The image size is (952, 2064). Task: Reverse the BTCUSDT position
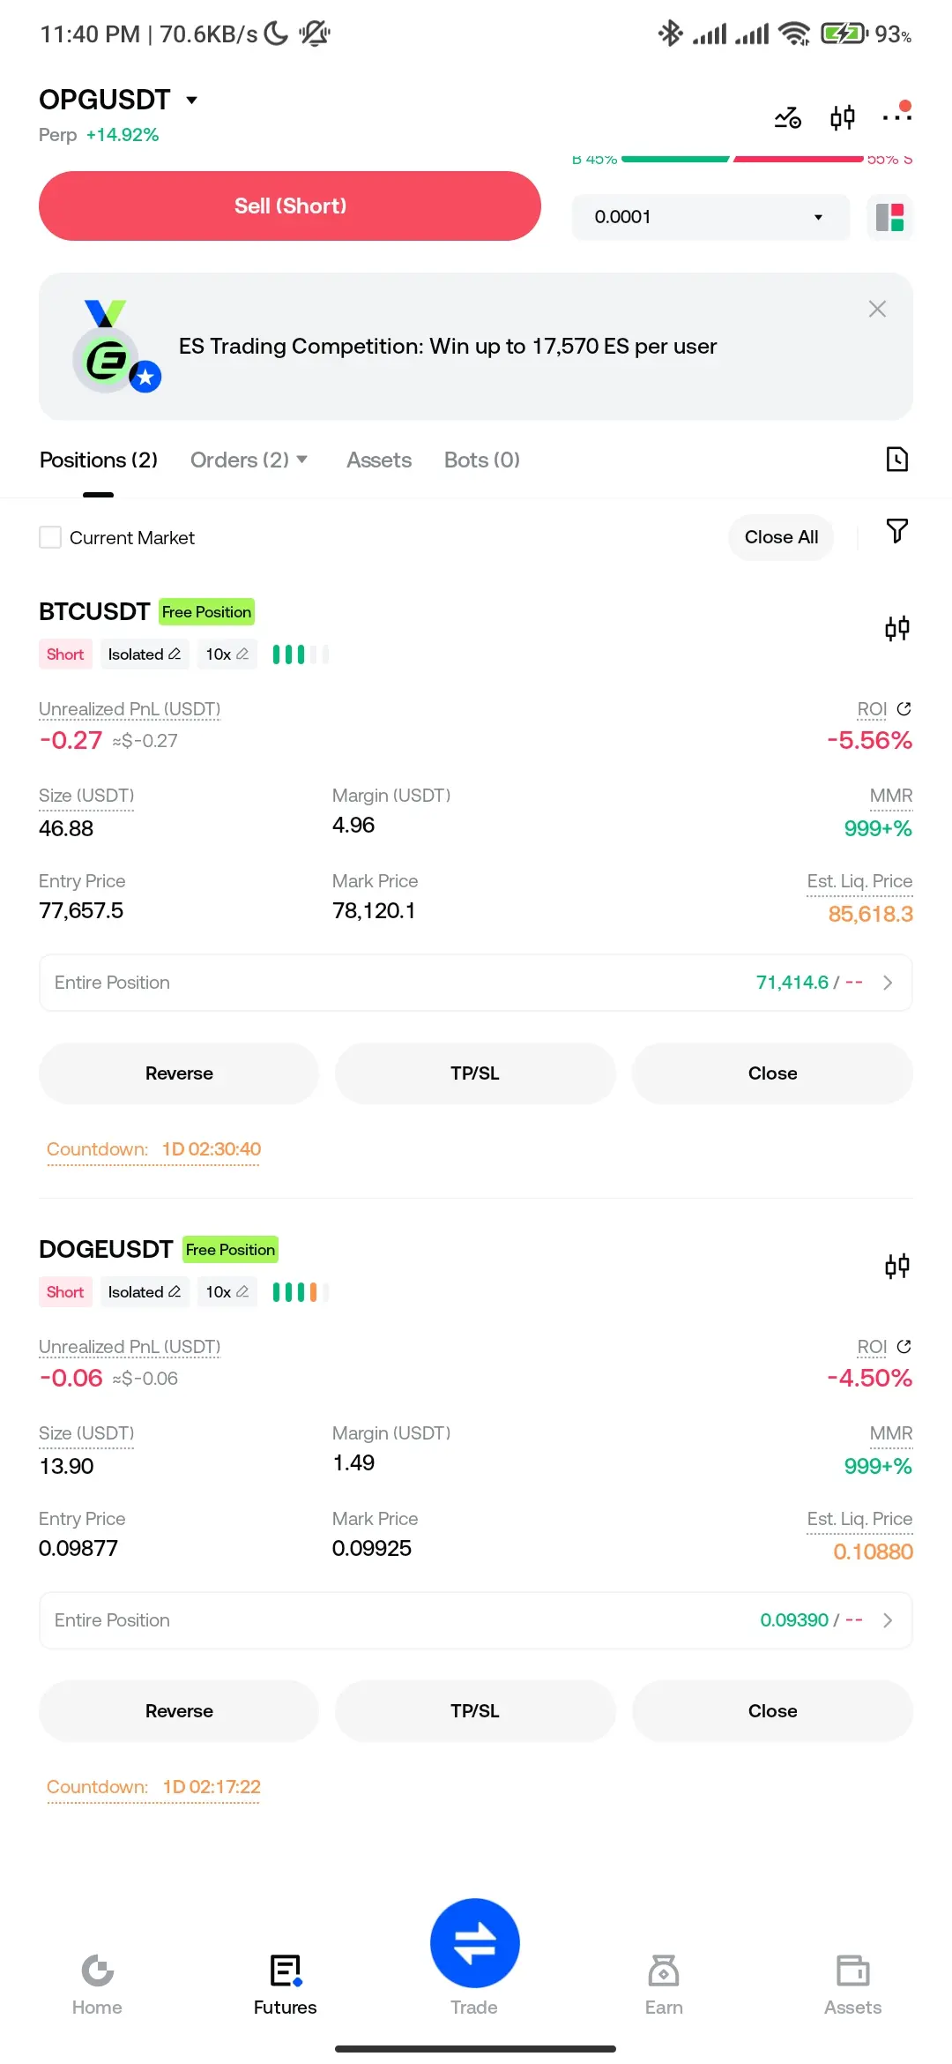click(179, 1073)
